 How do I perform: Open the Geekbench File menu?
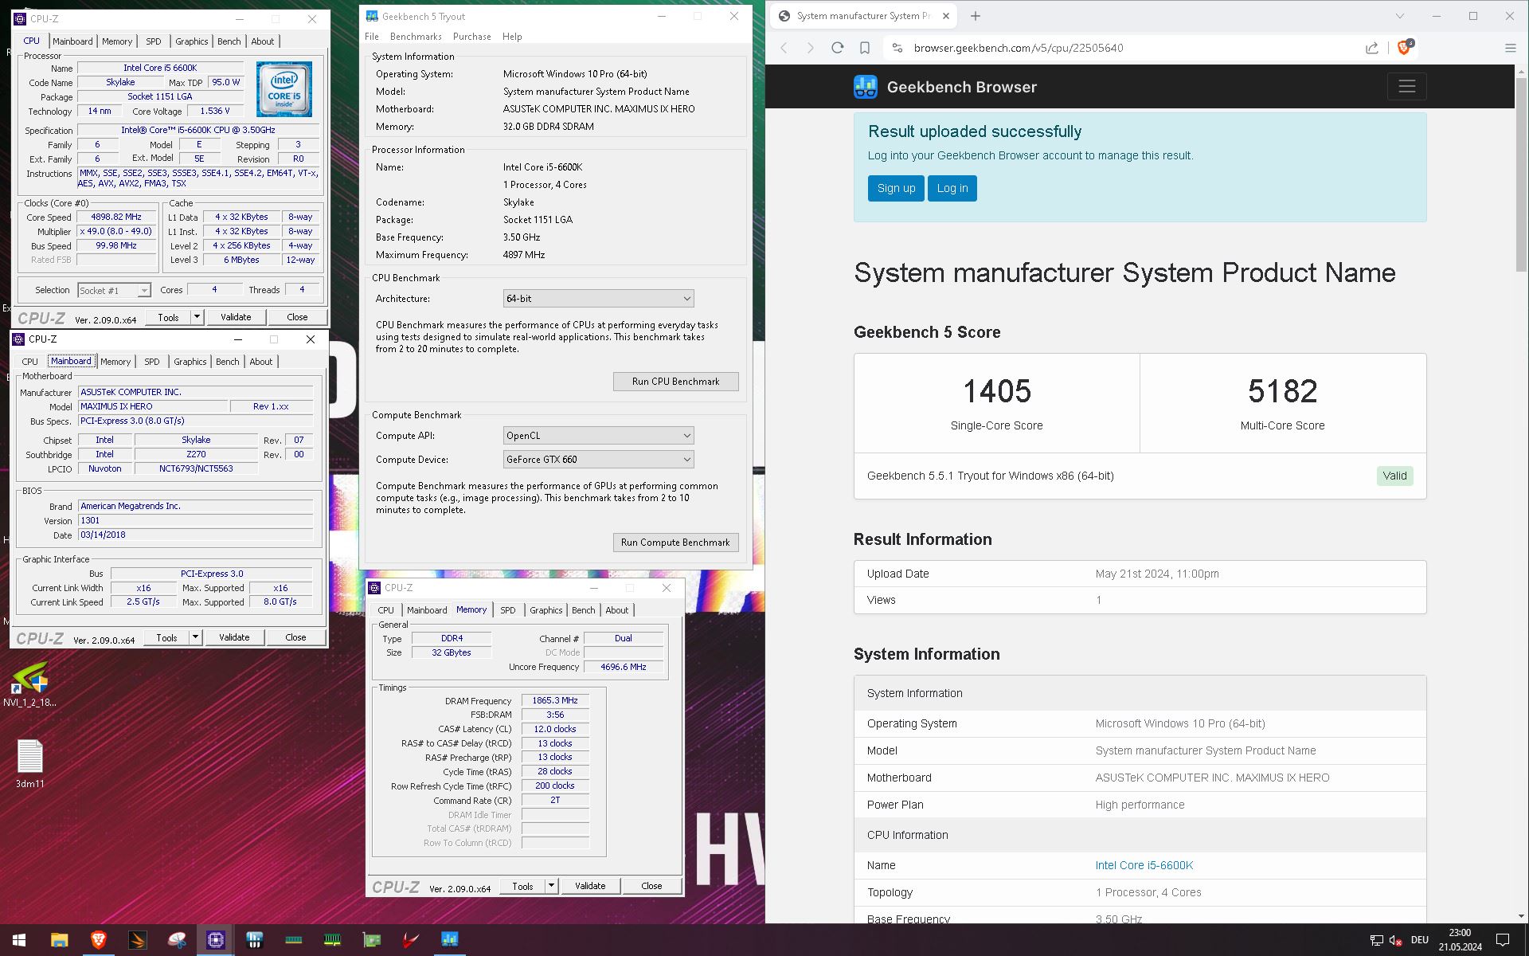(x=372, y=37)
